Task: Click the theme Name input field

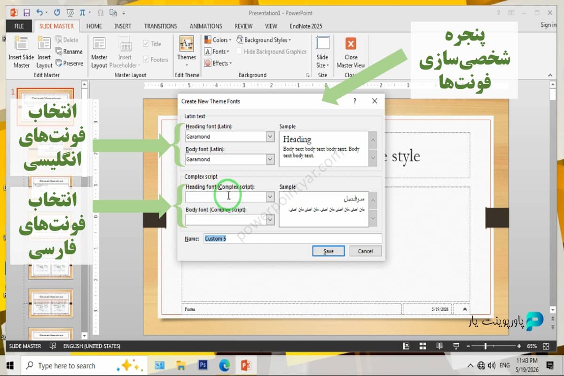Action: pyautogui.click(x=293, y=239)
